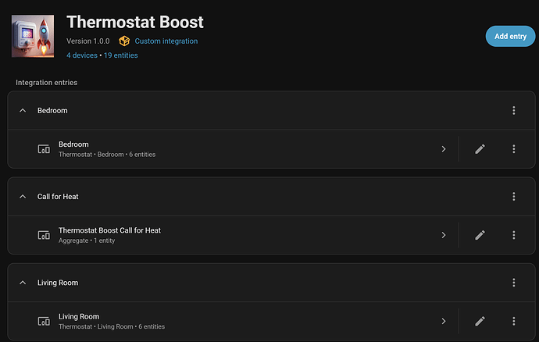Collapse the Call for Heat entry group
Viewport: 539px width, 342px height.
click(23, 197)
